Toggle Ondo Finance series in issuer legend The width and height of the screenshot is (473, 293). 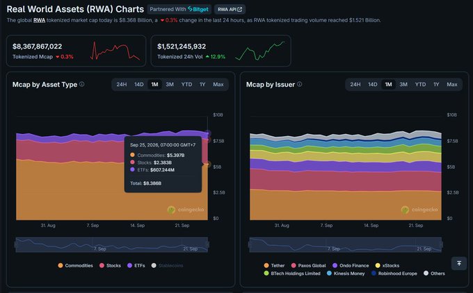tap(351, 266)
